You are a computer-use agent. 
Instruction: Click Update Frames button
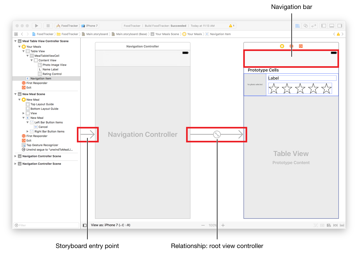point(316,225)
